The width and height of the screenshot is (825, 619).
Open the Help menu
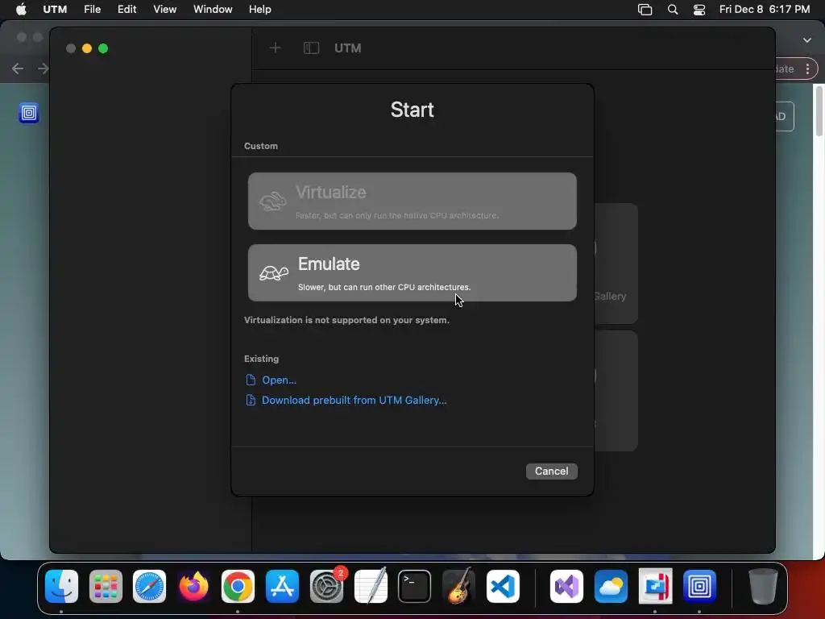point(260,9)
